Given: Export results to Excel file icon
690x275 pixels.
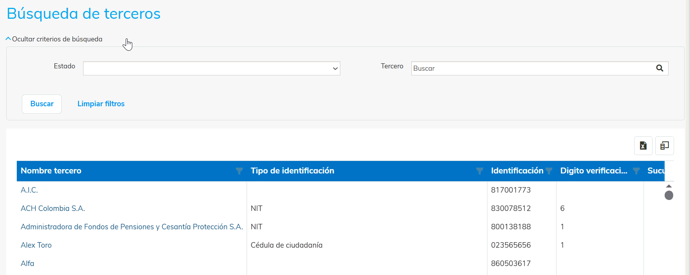Looking at the screenshot, I should 643,146.
